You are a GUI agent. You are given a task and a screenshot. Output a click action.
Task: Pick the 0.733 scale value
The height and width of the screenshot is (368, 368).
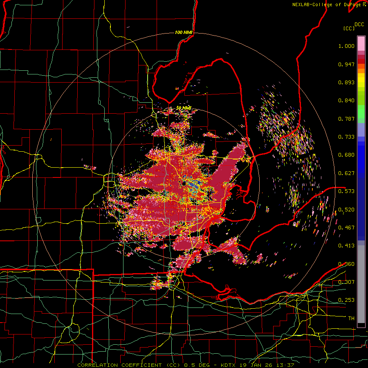[x=346, y=137]
